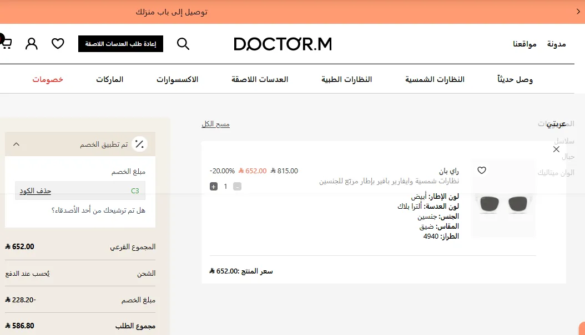The image size is (585, 335).
Task: Open the user account icon
Action: click(x=31, y=44)
